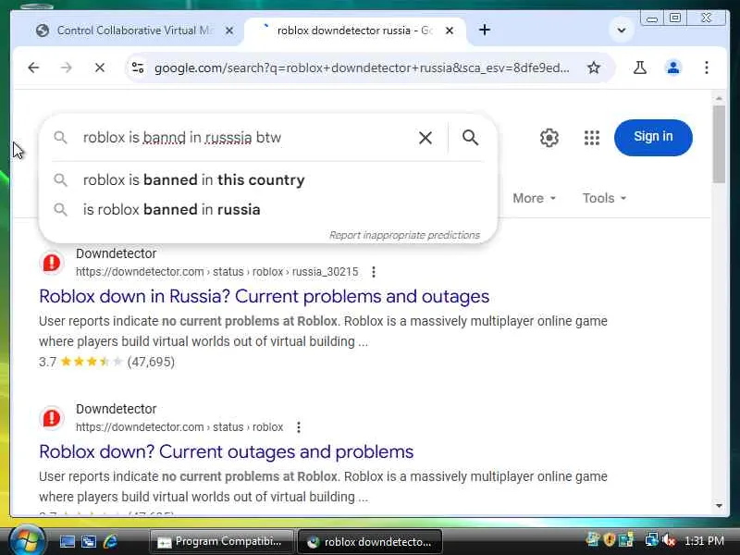Viewport: 740px width, 555px height.
Task: Expand the More search filters dropdown
Action: pos(534,198)
